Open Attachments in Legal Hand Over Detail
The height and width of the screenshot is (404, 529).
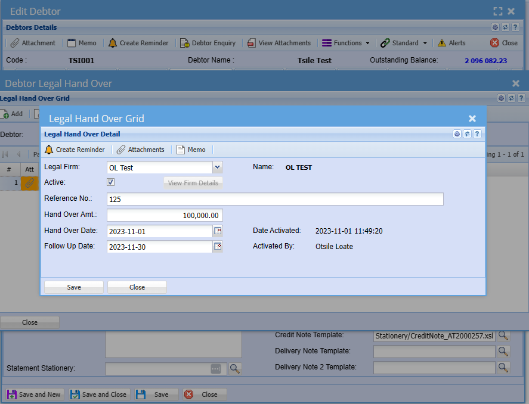[140, 150]
